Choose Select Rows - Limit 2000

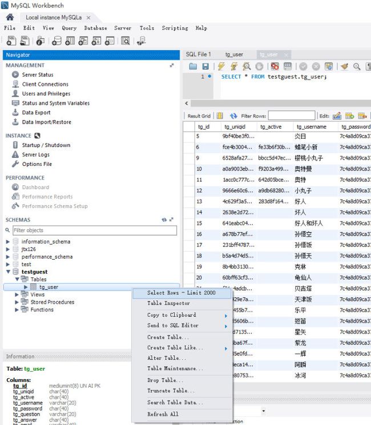183,293
